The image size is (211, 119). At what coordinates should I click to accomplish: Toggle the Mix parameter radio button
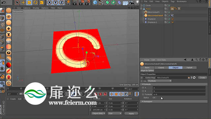click(x=141, y=81)
